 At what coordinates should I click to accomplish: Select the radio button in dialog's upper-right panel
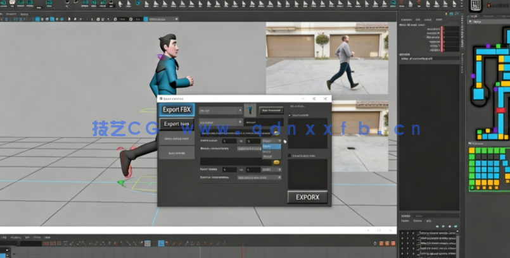pyautogui.click(x=291, y=116)
